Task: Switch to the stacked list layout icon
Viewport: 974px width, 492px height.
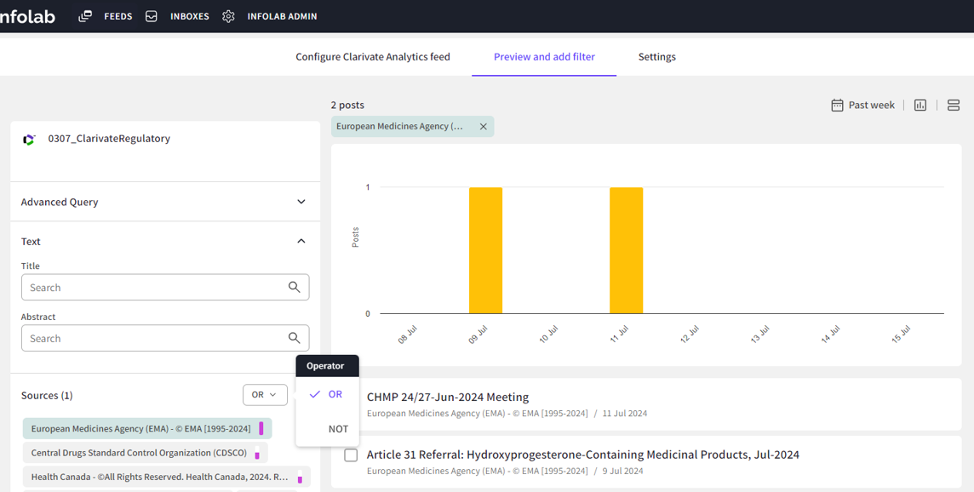Action: [x=954, y=105]
